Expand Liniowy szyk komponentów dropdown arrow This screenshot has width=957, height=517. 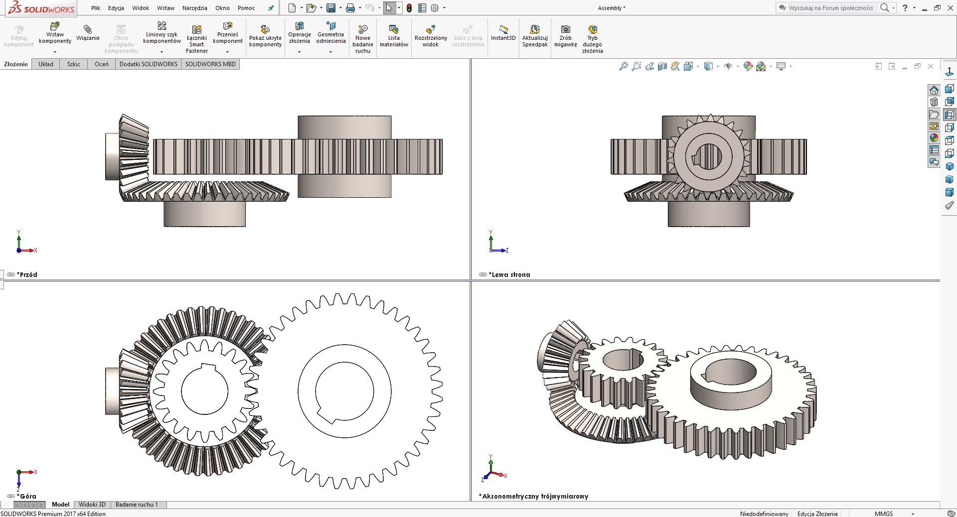[x=161, y=52]
